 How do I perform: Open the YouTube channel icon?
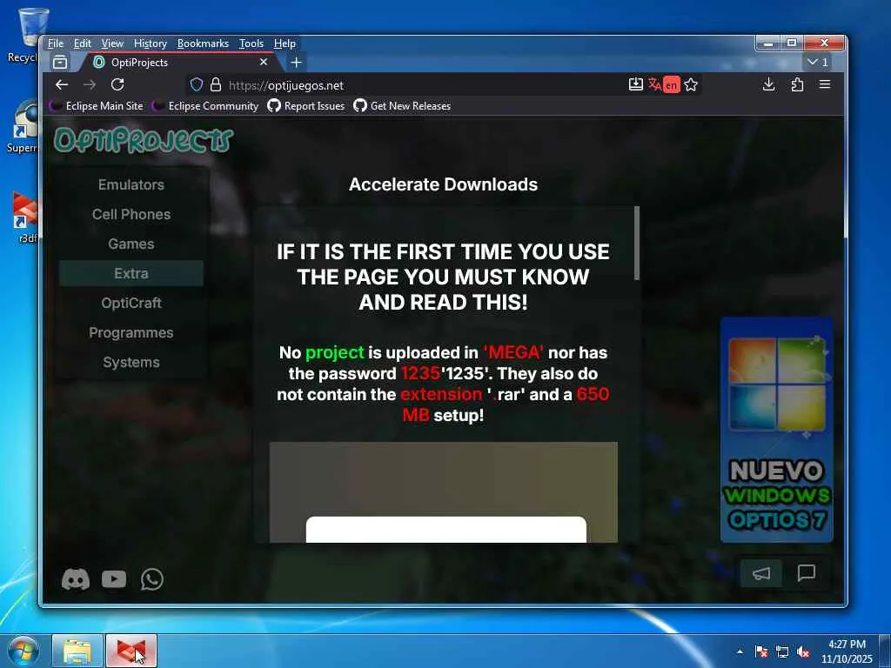coord(114,578)
